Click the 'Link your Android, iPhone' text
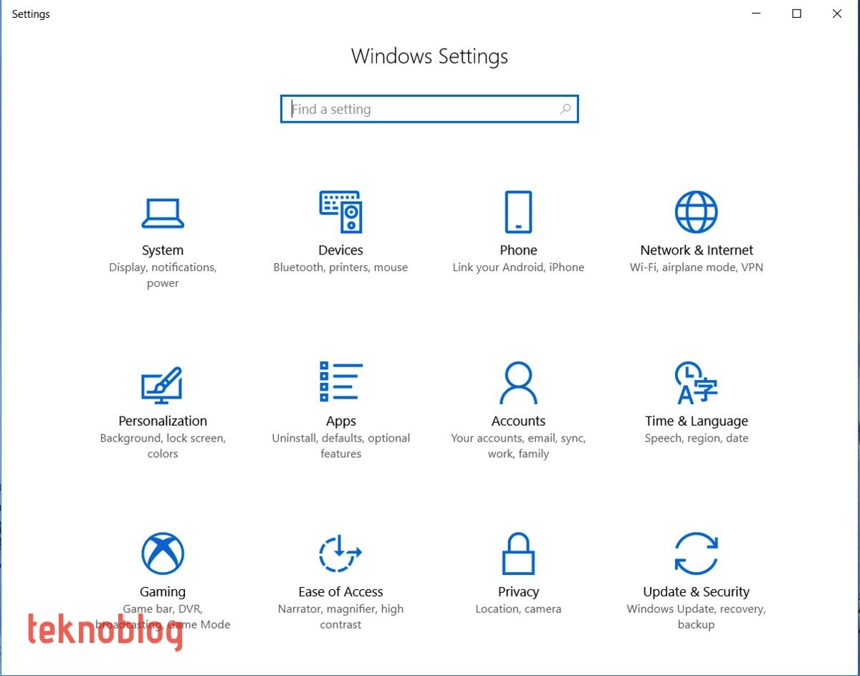This screenshot has width=860, height=676. click(x=518, y=267)
